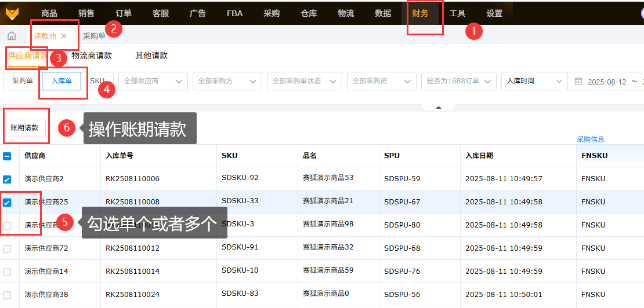Uncheck the row for 演示供应商25

pyautogui.click(x=7, y=202)
